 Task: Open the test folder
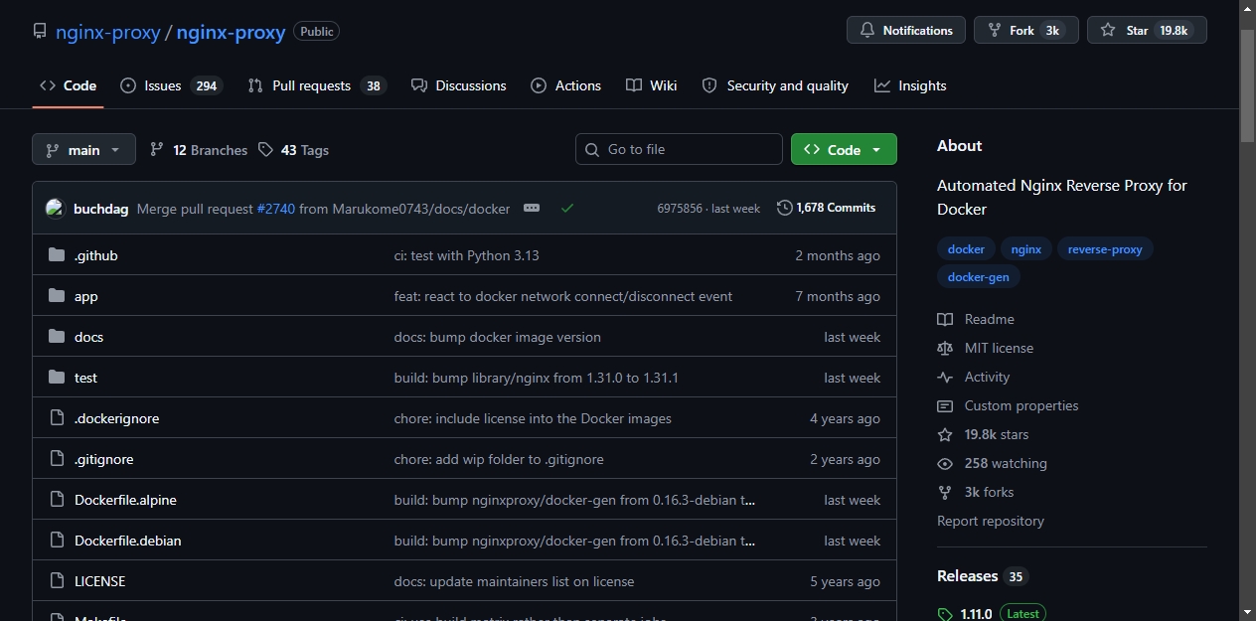[85, 378]
